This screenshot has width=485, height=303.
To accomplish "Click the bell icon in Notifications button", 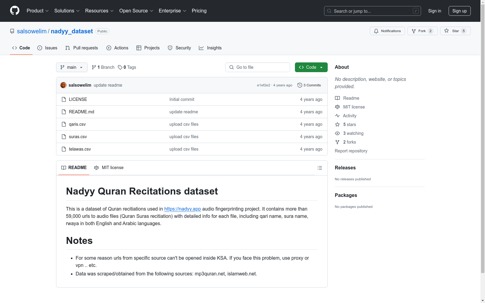I will pos(376,31).
